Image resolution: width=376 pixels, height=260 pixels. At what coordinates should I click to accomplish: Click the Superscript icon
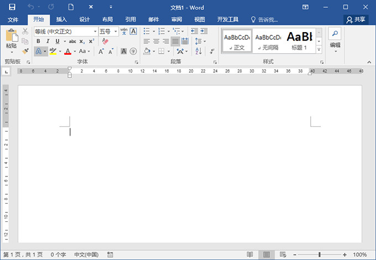[91, 41]
